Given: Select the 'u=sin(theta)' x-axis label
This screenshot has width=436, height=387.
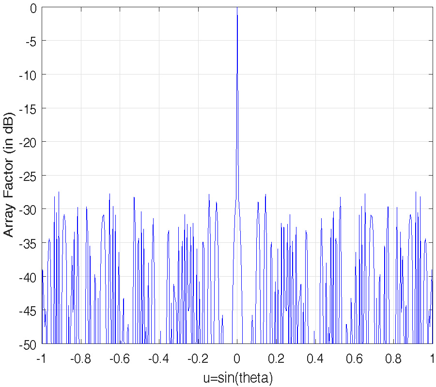Looking at the screenshot, I should pyautogui.click(x=238, y=377).
